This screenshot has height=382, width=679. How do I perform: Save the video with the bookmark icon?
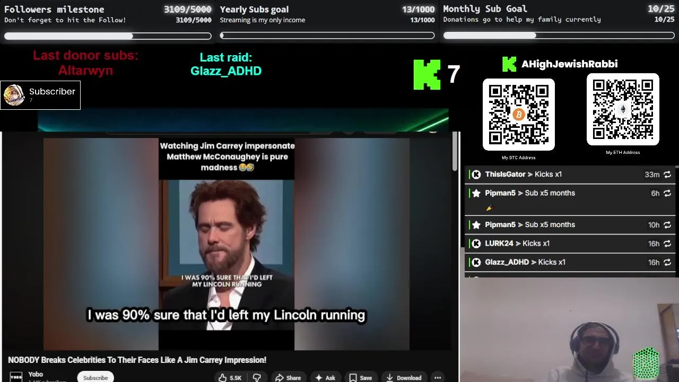click(x=360, y=378)
